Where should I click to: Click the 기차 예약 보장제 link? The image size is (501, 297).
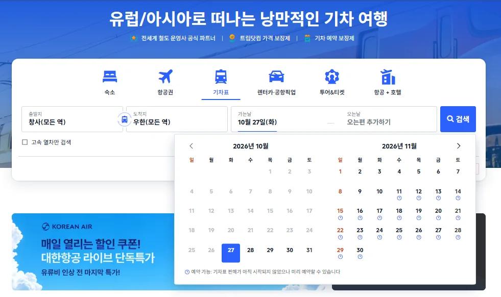(334, 38)
